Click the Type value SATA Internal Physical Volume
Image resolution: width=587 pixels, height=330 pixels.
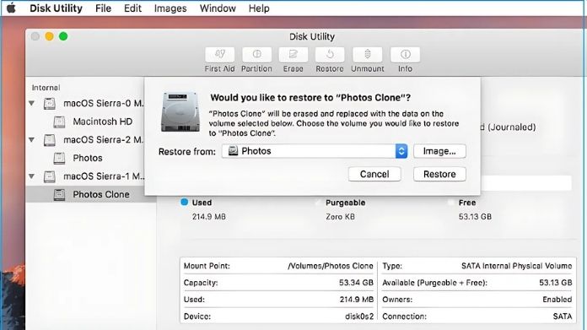(517, 266)
